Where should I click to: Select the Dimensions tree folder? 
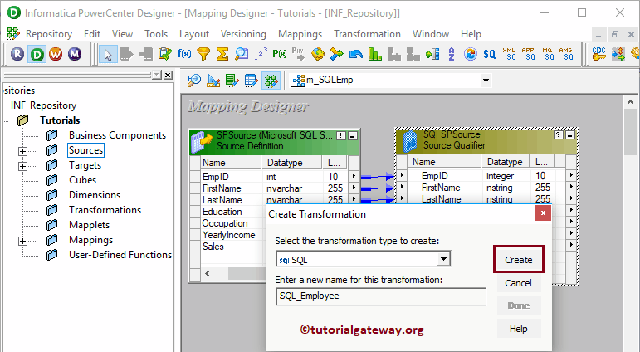(95, 195)
